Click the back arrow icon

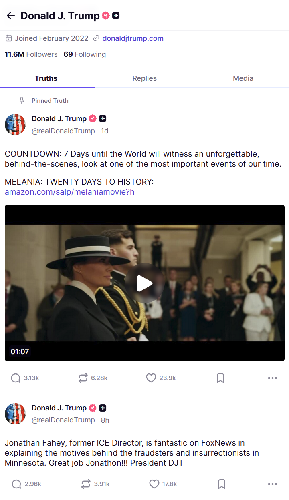[x=11, y=16]
